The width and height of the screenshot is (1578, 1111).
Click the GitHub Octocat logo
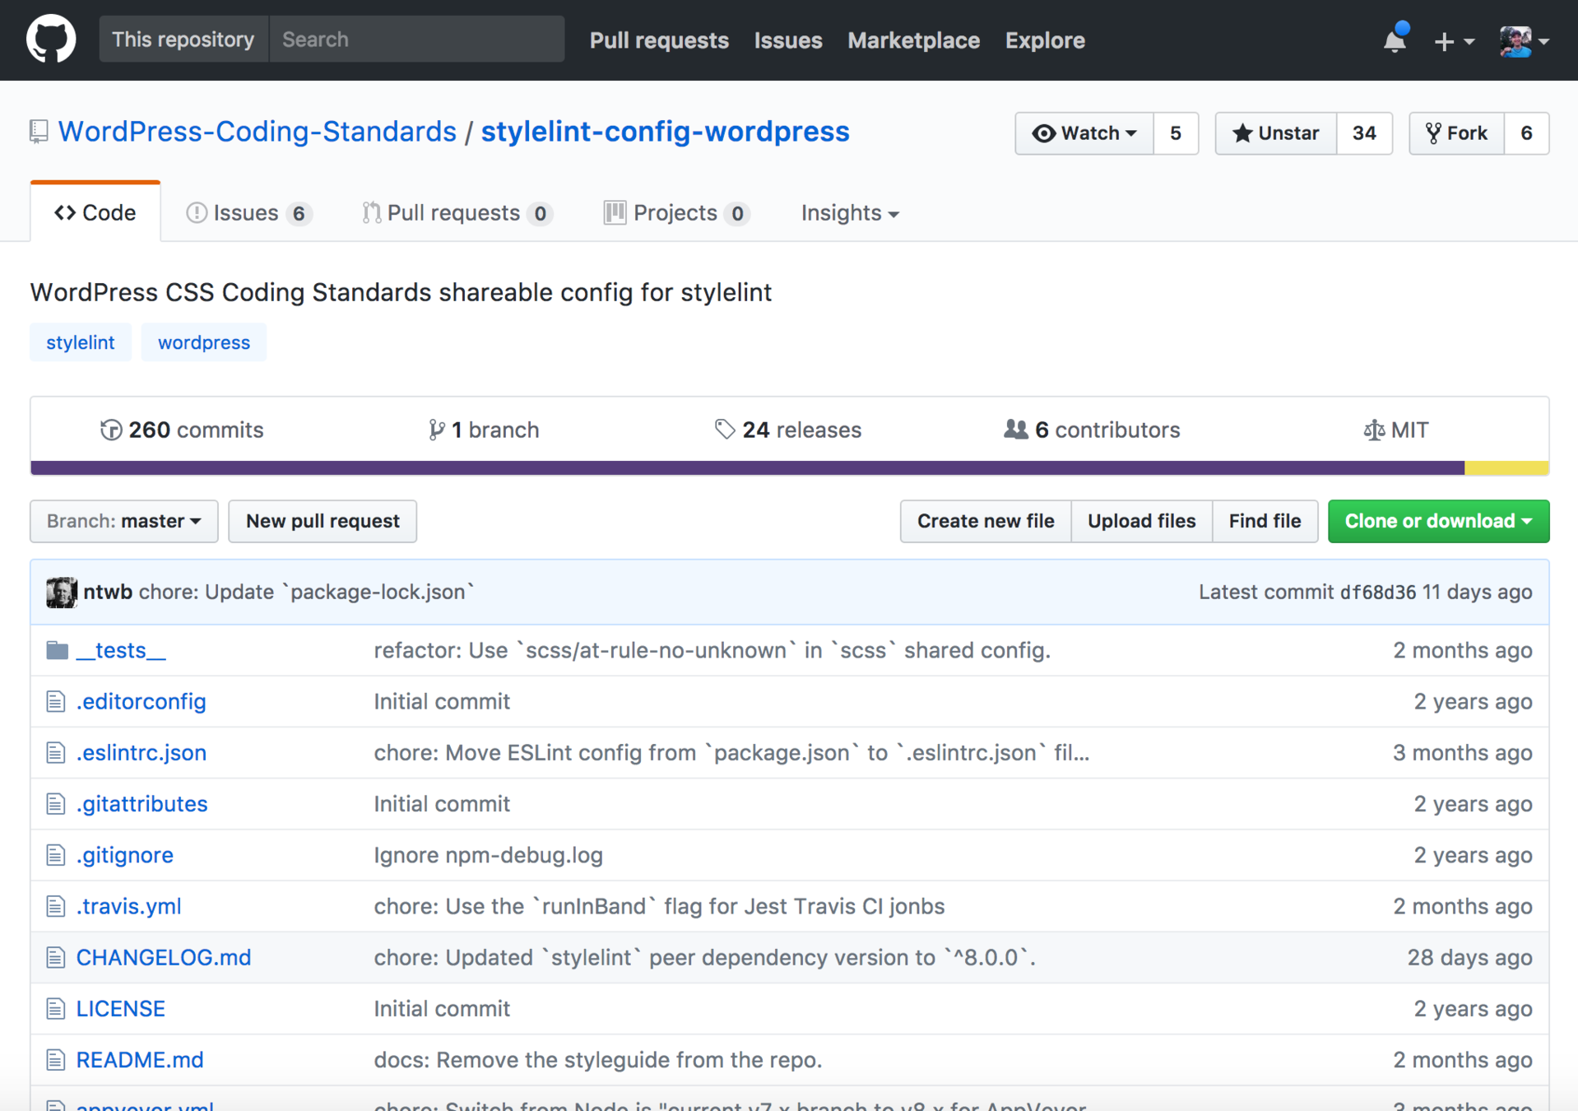[x=51, y=39]
